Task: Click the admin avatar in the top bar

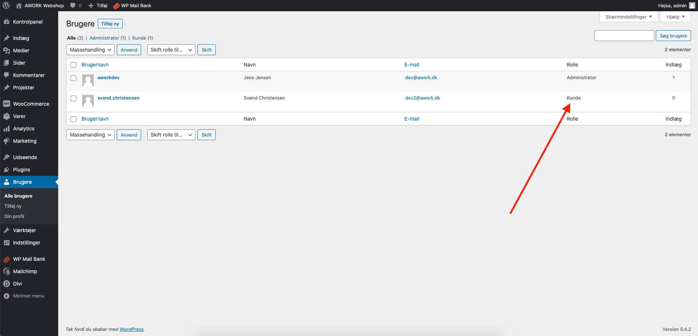Action: click(x=692, y=5)
